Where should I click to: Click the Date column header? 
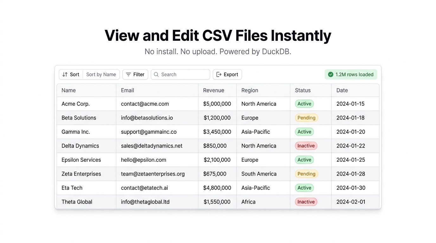click(355, 90)
